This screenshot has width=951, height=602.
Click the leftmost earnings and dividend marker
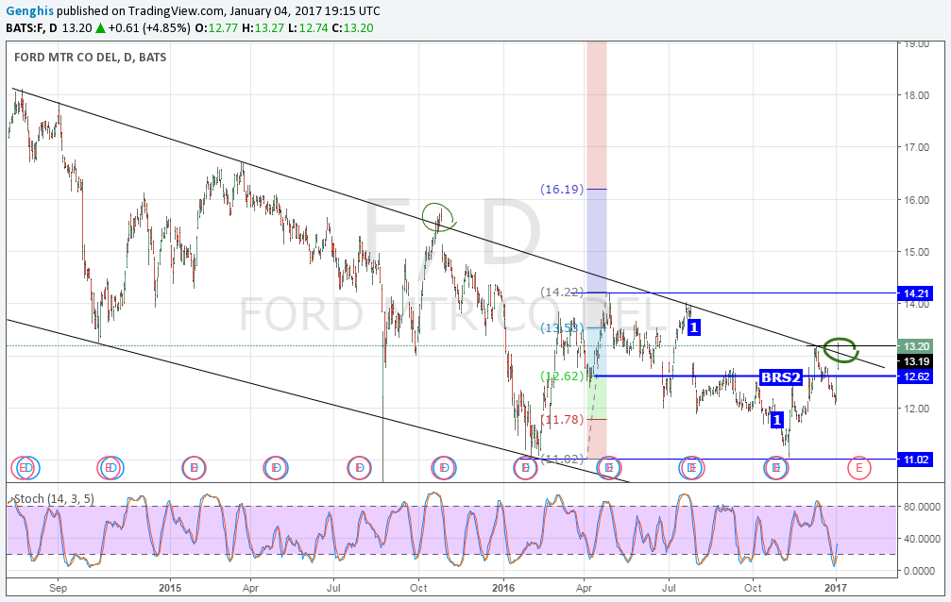[25, 468]
